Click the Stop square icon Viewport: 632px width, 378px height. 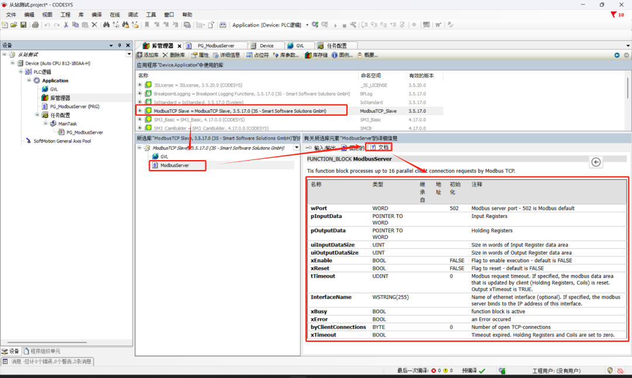[x=344, y=25]
